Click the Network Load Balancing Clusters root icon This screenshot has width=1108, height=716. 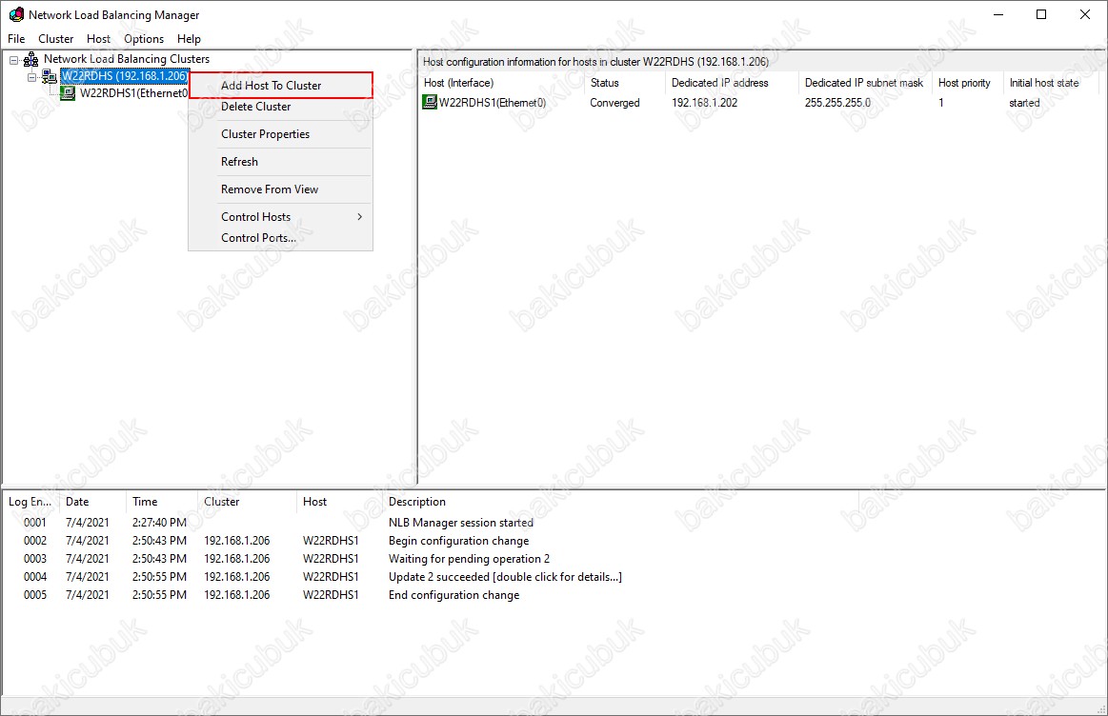[30, 59]
